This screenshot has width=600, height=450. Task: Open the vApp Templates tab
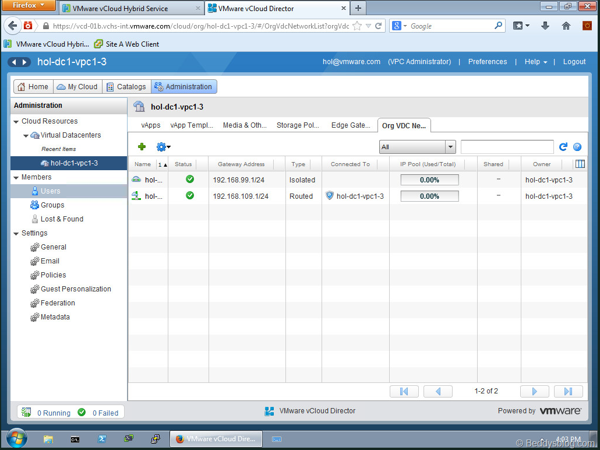[192, 125]
